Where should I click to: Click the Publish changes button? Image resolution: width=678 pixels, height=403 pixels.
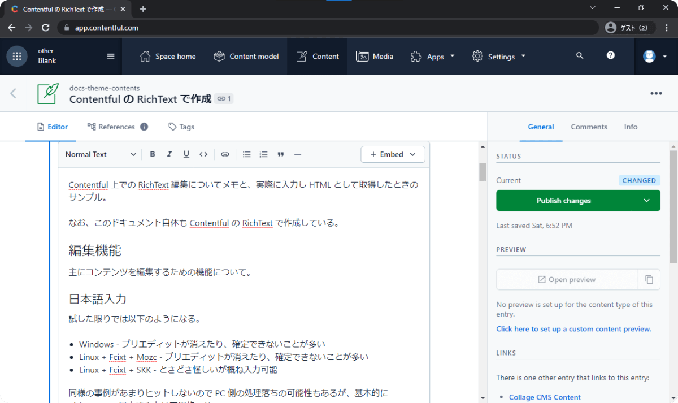[x=564, y=201]
